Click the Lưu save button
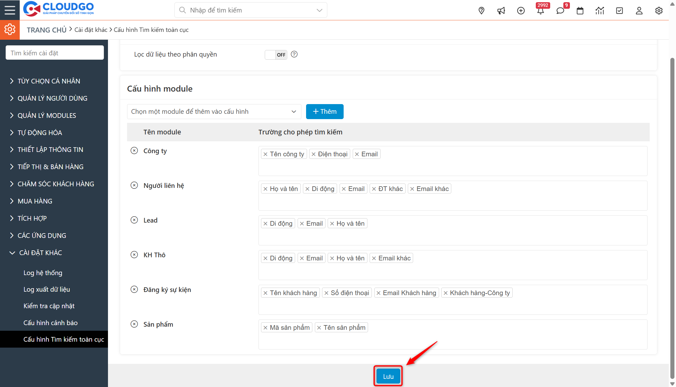Screen dimensions: 676x387 pos(388,376)
